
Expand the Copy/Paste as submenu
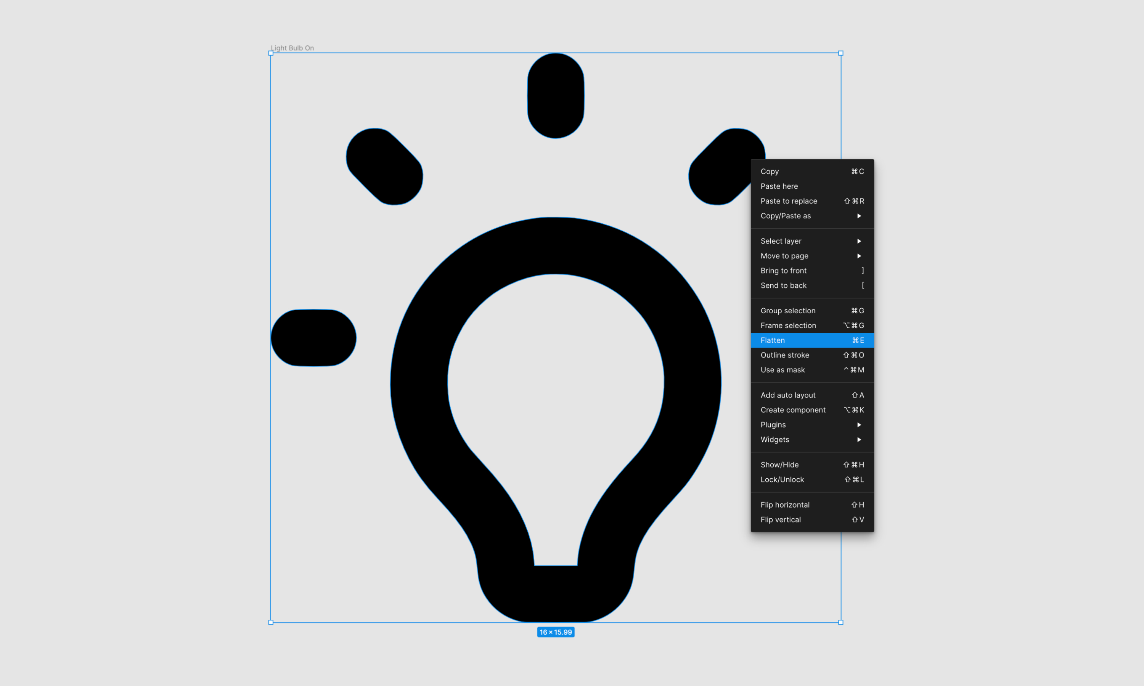[x=812, y=216]
